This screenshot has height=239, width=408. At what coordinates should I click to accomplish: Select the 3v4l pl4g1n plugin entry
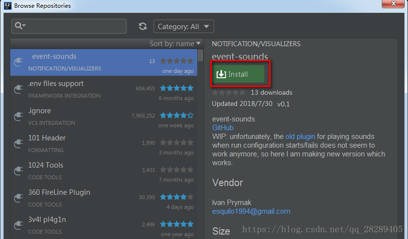[103, 225]
